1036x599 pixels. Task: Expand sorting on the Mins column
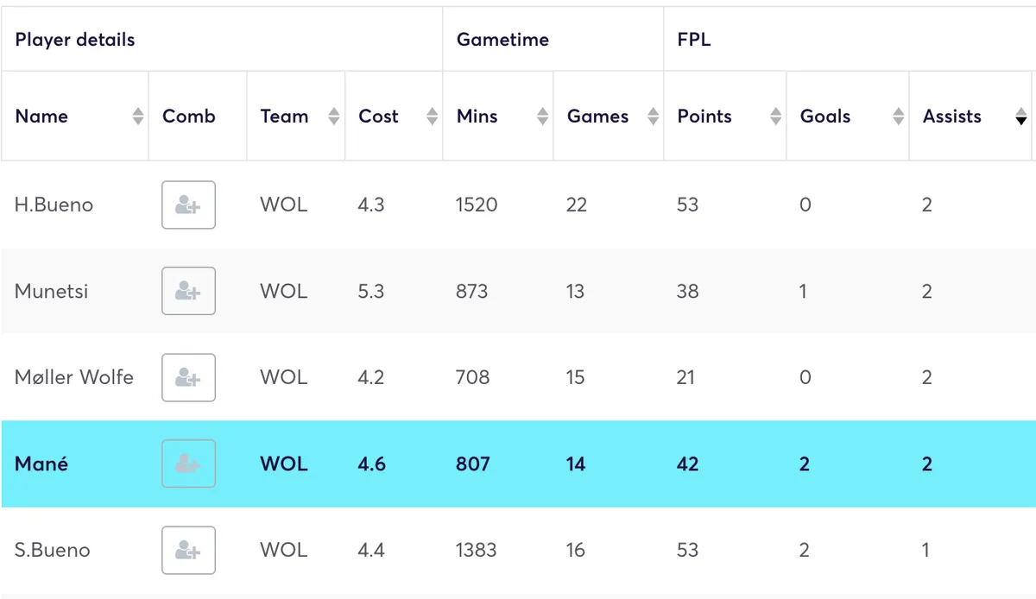(541, 116)
